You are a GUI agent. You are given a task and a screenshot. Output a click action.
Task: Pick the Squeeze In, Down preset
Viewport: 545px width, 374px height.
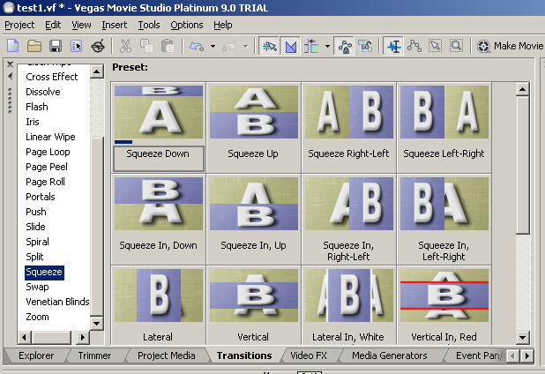click(159, 204)
